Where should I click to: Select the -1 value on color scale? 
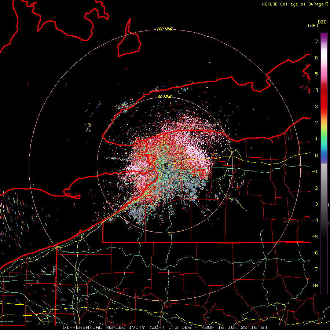tap(315, 172)
